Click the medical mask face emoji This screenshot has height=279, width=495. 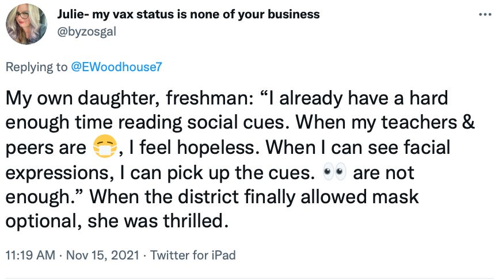[105, 146]
